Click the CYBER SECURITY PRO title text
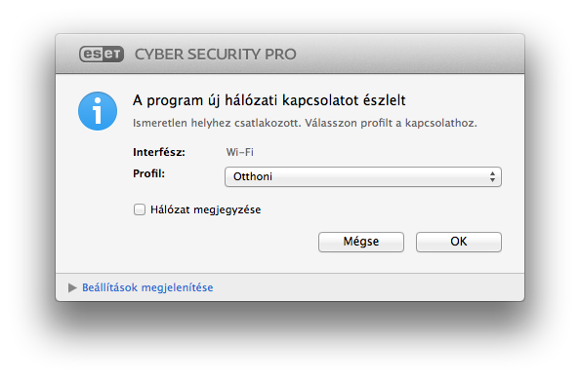The height and width of the screenshot is (378, 580). 215,55
